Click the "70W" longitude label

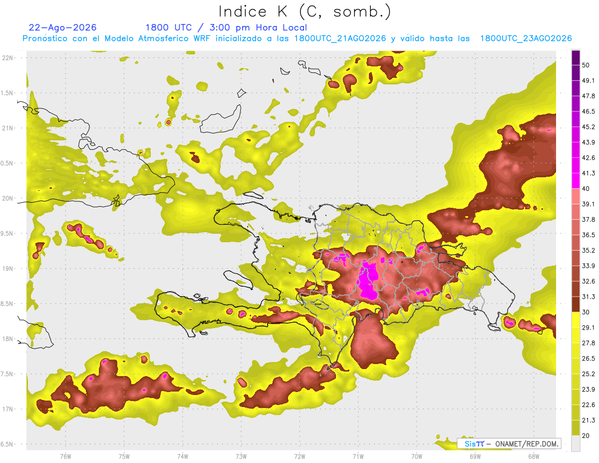[x=417, y=456]
